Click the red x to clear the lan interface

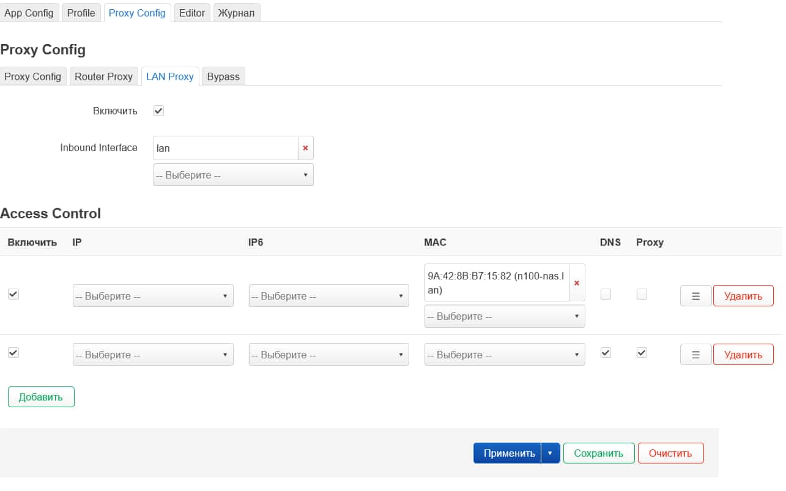pos(305,147)
